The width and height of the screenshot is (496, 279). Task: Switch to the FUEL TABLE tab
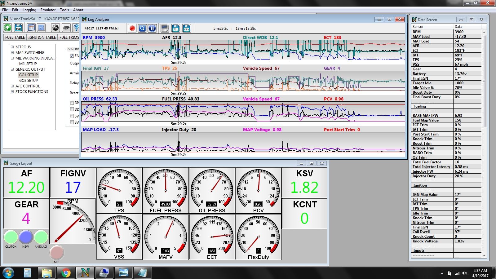(x=15, y=38)
